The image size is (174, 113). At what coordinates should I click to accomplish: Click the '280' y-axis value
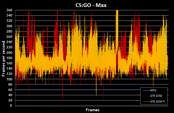(9, 31)
